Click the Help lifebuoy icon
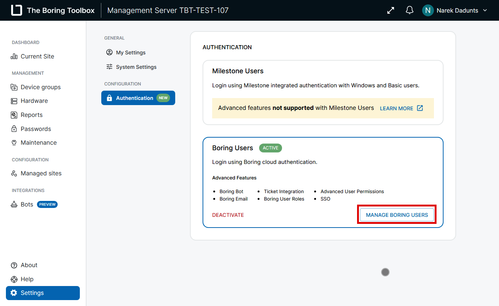Image resolution: width=499 pixels, height=306 pixels. point(14,279)
